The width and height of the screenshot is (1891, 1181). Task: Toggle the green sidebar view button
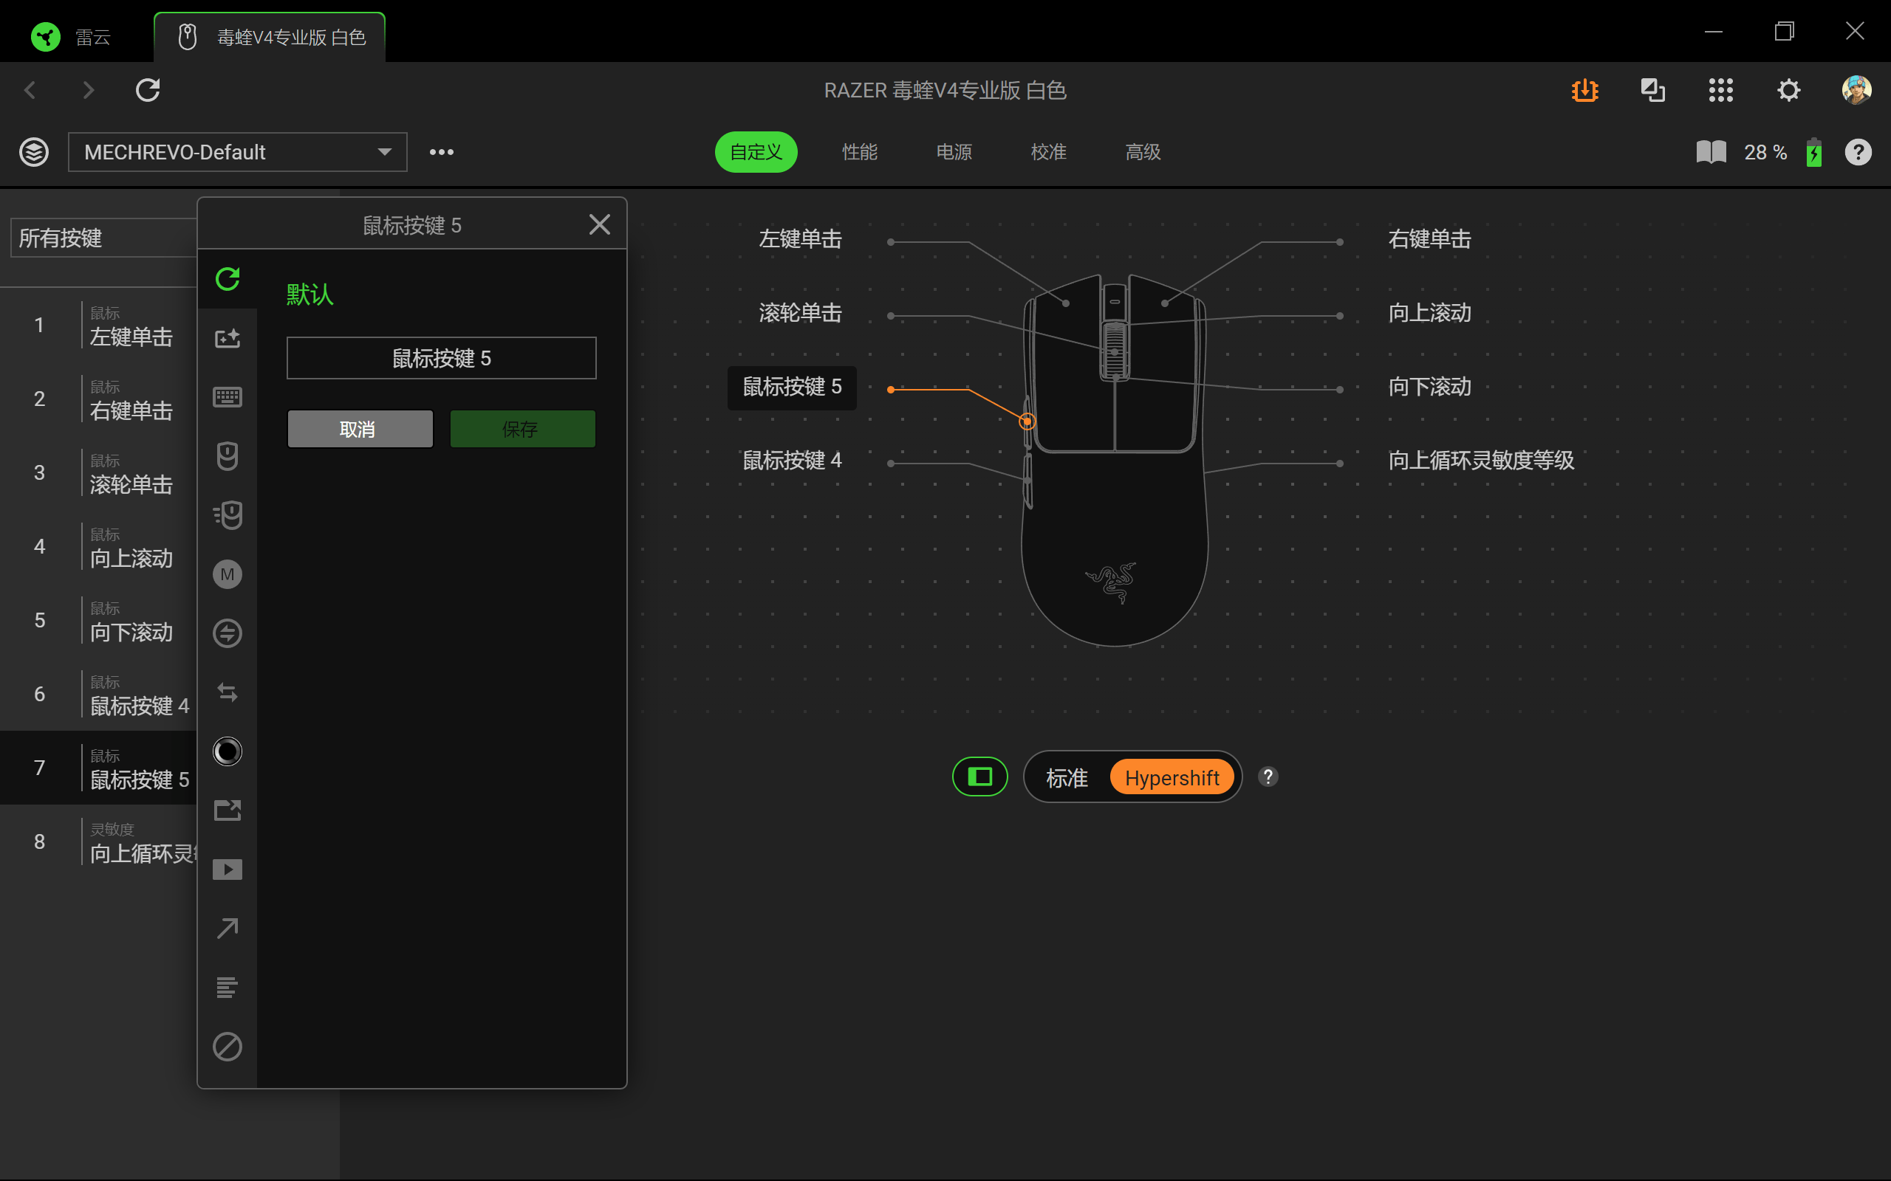[980, 777]
